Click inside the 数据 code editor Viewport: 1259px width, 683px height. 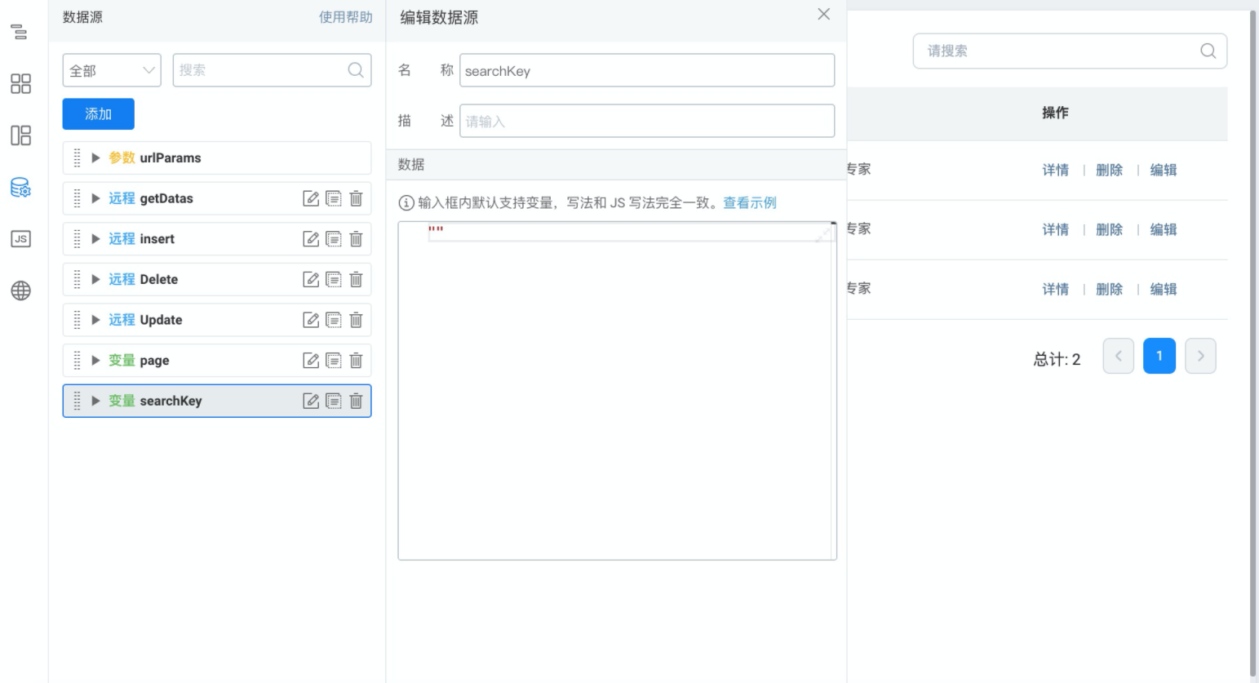click(617, 391)
